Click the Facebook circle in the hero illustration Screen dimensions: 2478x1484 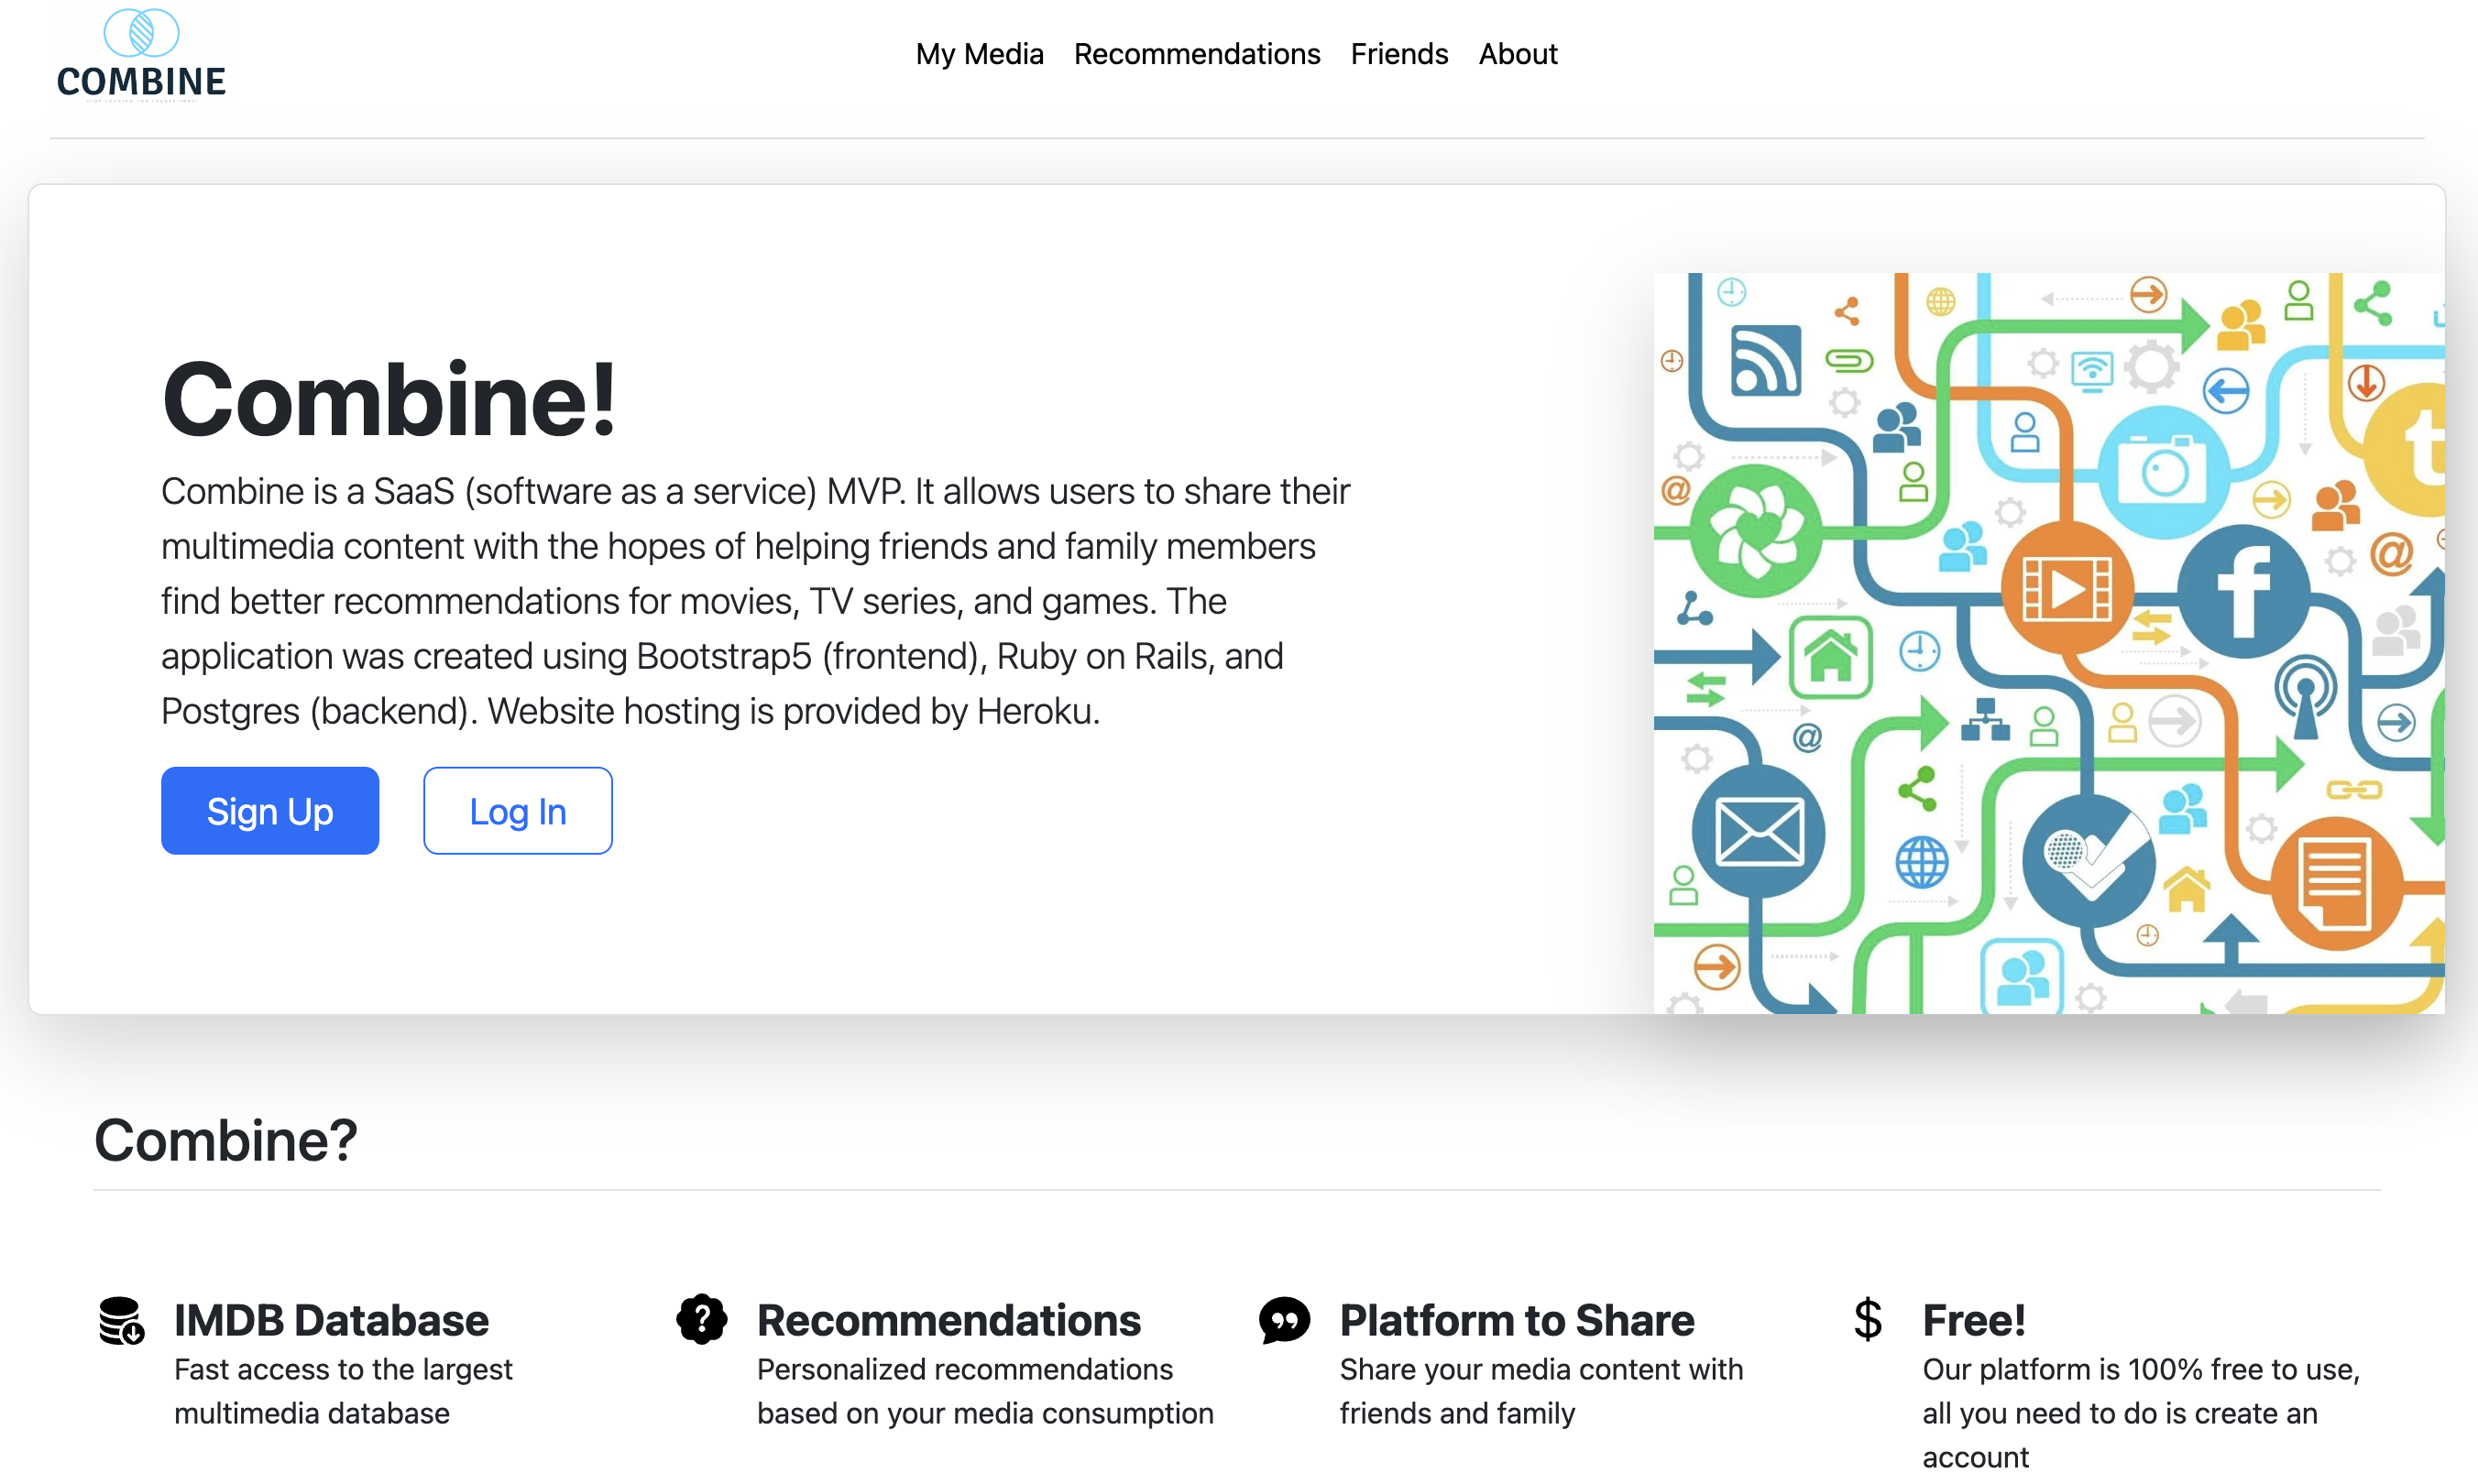tap(2242, 590)
